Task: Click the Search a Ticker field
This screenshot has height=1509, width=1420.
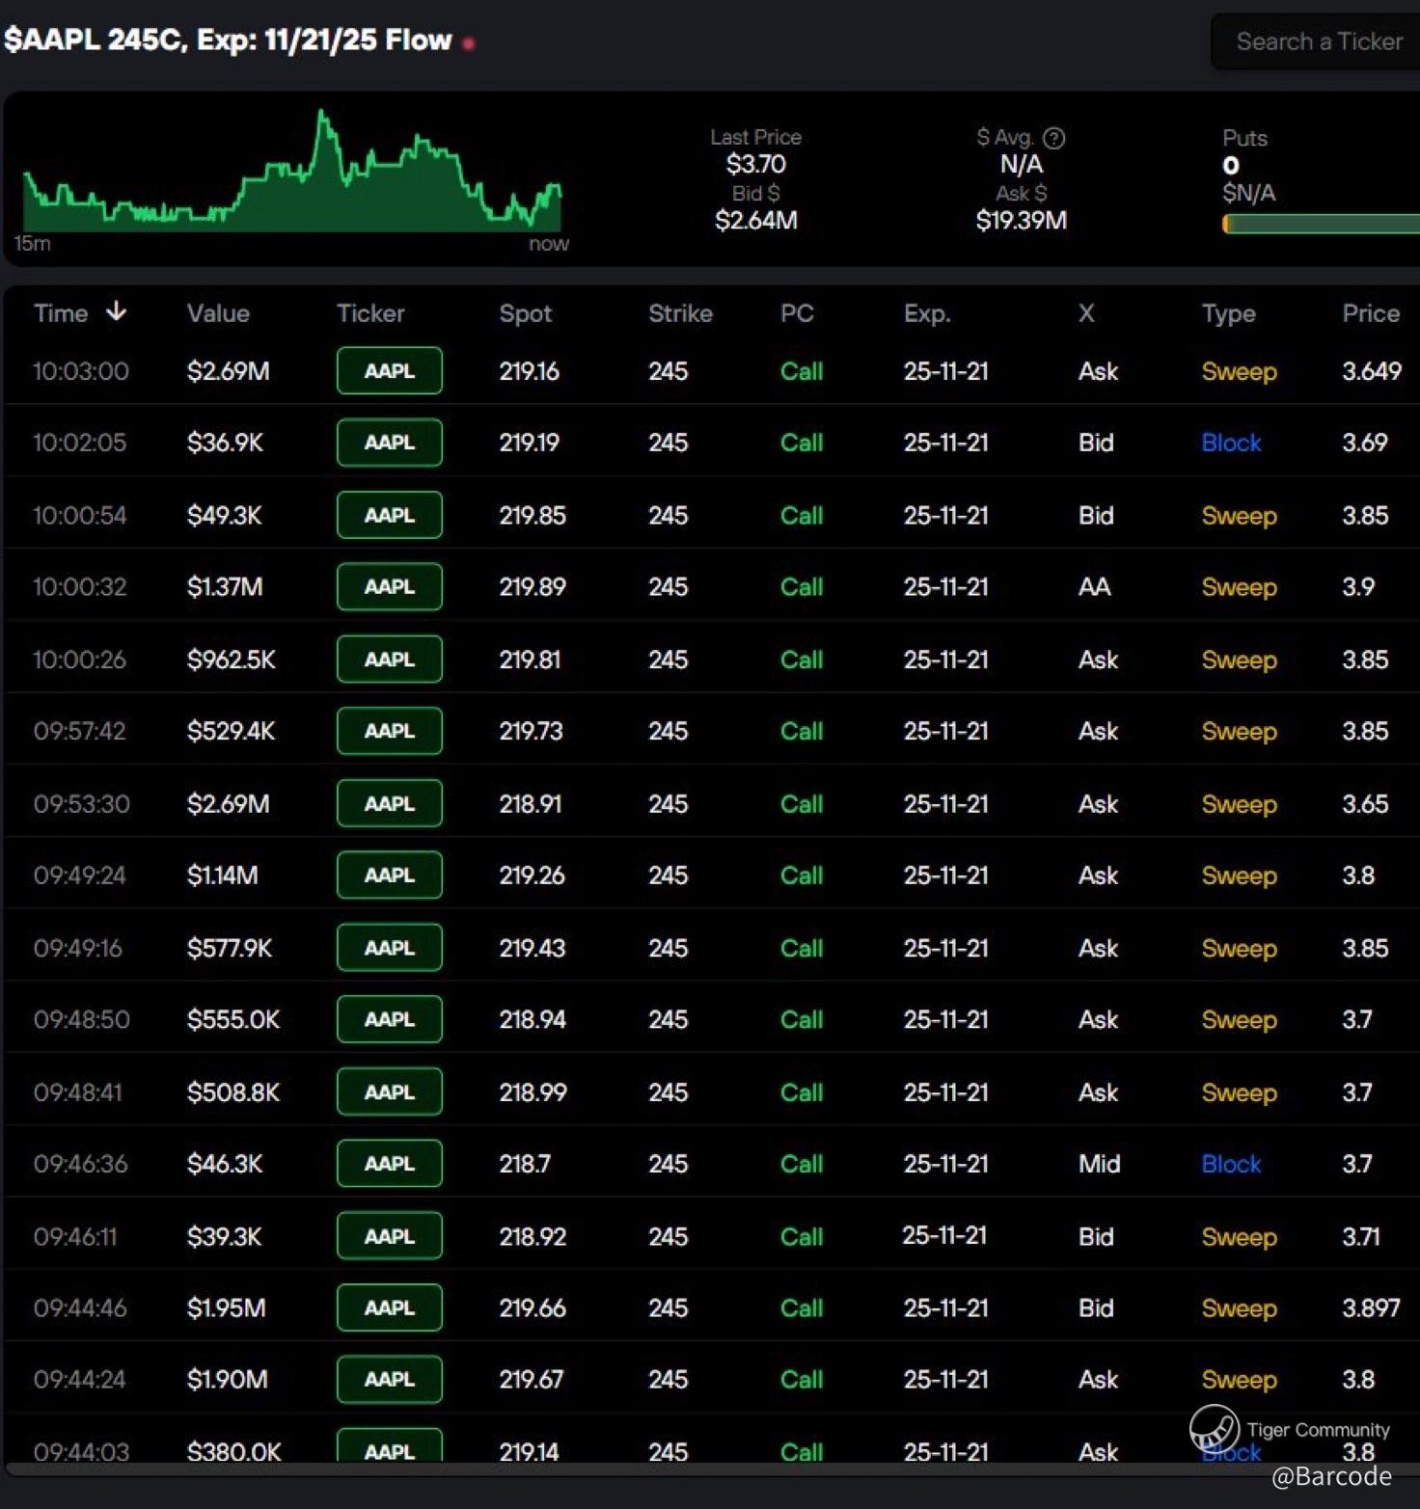Action: click(1318, 41)
